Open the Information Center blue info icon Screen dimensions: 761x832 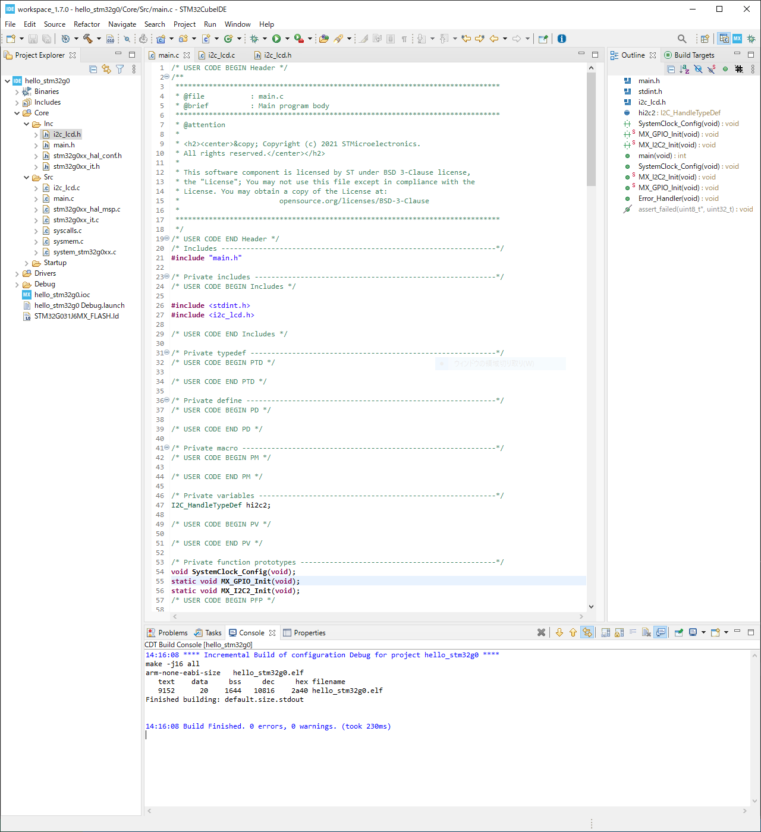click(x=562, y=39)
